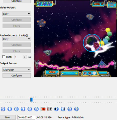The width and height of the screenshot is (117, 120).
Task: Set selection start marker A
Action: coord(43,109)
